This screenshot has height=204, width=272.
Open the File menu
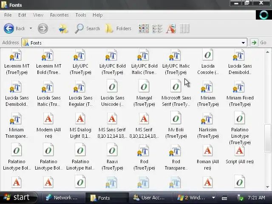8,15
